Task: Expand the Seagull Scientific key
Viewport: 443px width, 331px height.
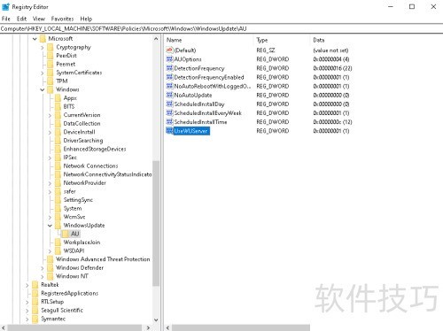Action: tap(27, 311)
